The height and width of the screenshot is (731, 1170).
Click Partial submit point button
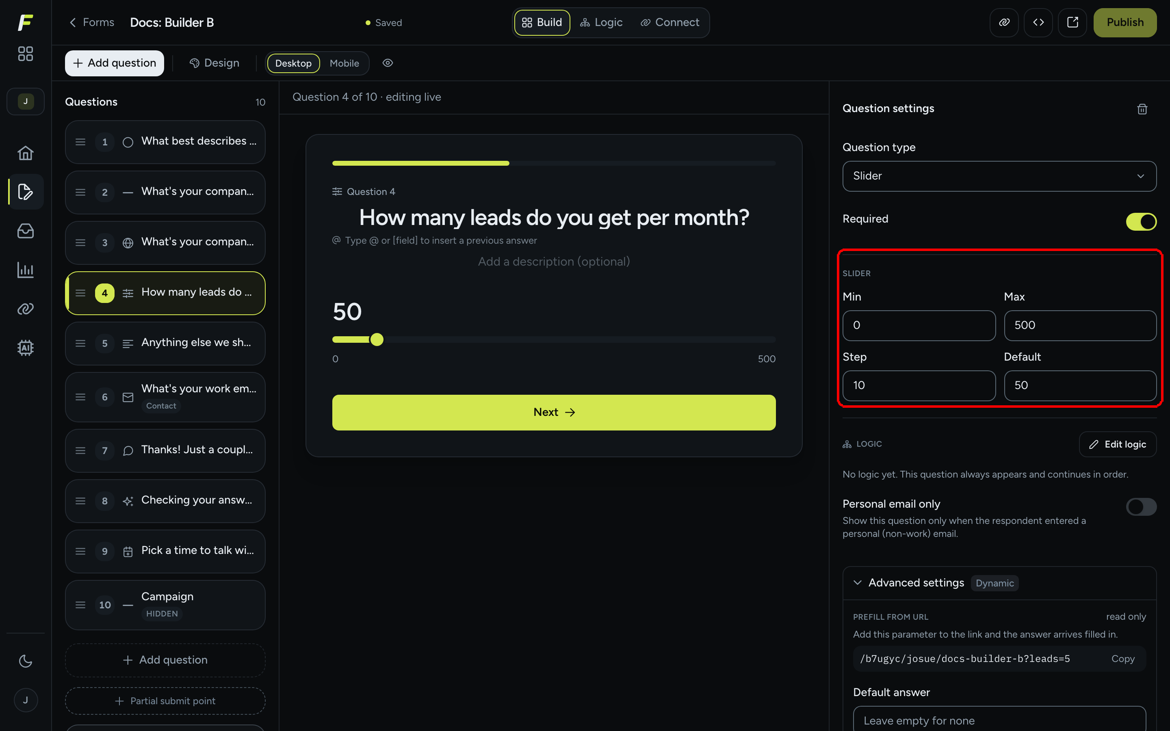pos(165,701)
